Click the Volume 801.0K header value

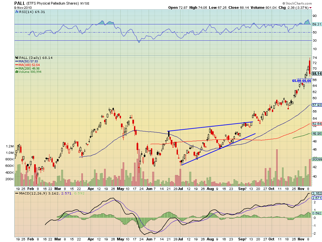tap(264, 7)
